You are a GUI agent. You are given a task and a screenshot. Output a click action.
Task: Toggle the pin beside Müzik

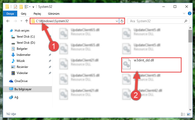pos(50,61)
